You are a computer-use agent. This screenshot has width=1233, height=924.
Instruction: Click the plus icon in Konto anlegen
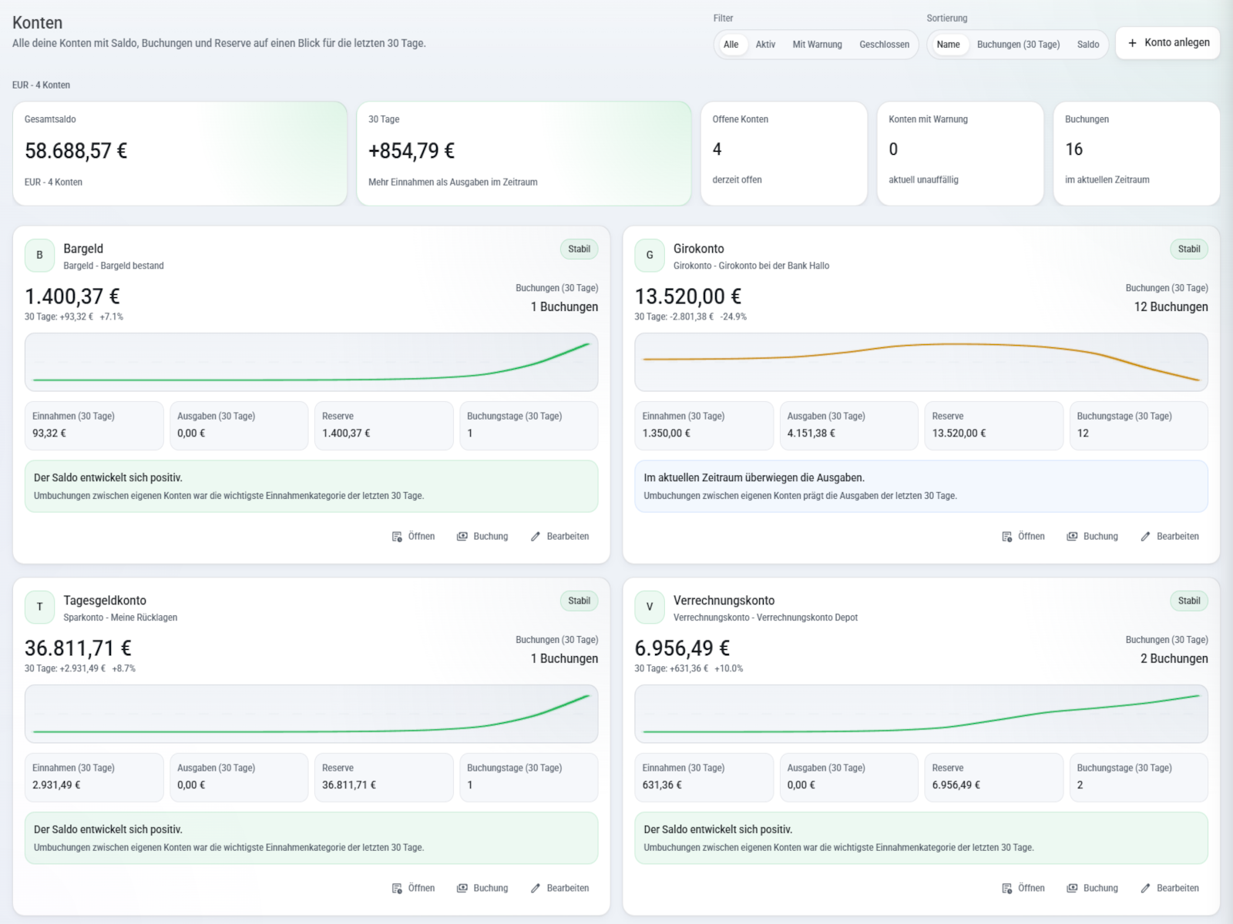pyautogui.click(x=1132, y=43)
